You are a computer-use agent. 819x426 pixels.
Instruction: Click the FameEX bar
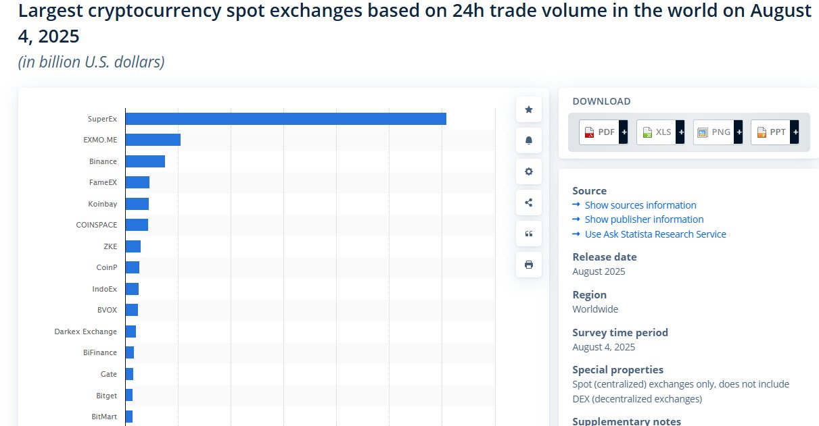coord(137,182)
